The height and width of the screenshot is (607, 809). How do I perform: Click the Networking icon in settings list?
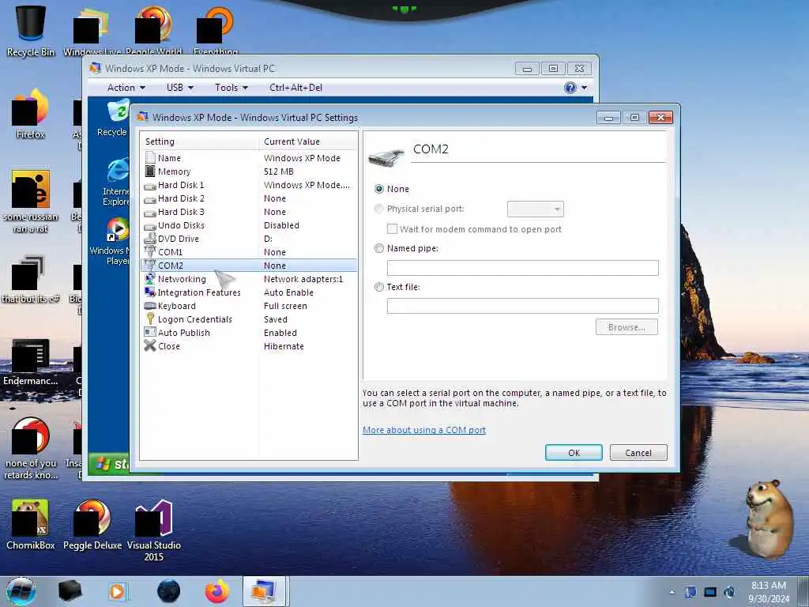click(150, 279)
